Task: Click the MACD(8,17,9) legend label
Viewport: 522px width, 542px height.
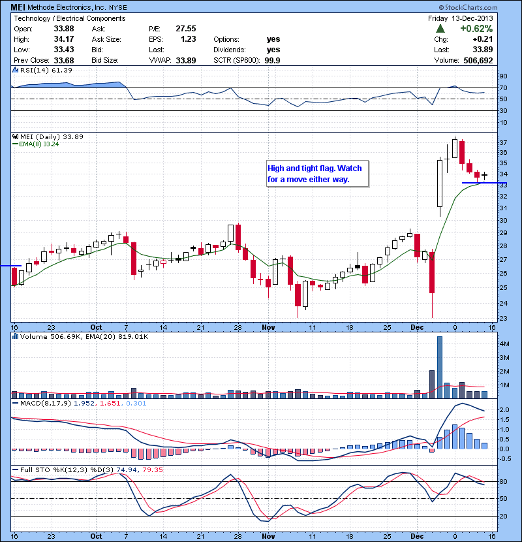Action: [x=46, y=403]
